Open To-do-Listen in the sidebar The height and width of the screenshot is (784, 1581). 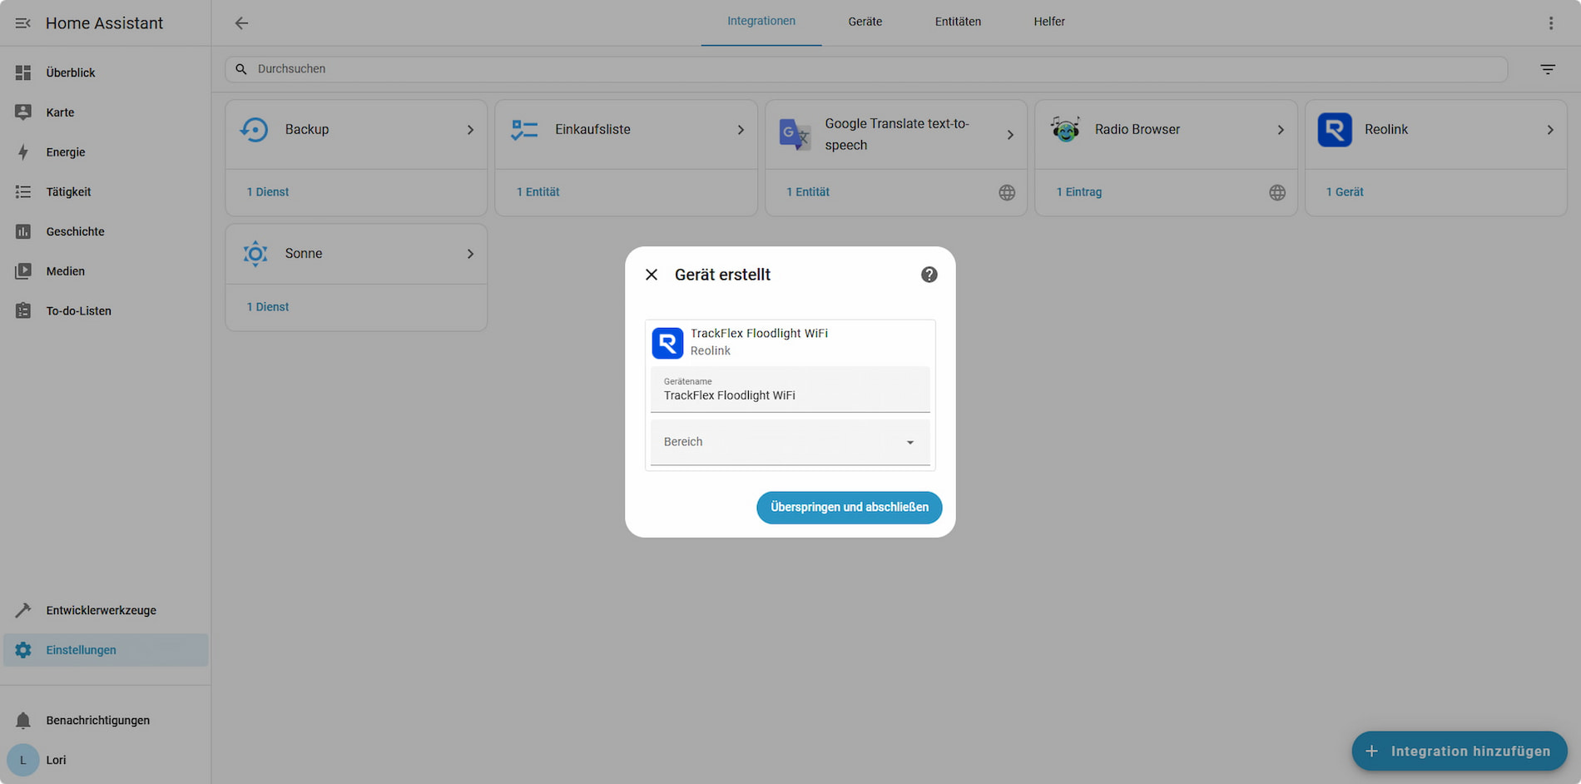point(106,310)
